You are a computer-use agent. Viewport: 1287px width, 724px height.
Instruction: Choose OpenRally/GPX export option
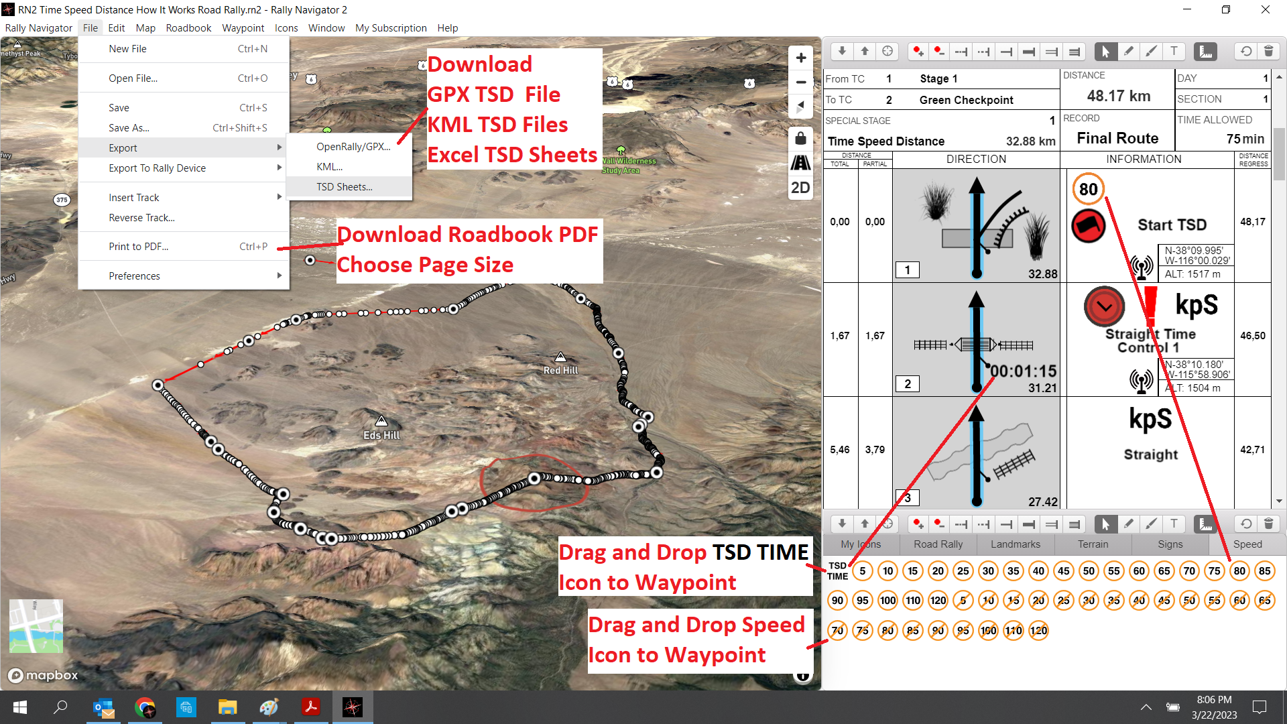coord(349,147)
